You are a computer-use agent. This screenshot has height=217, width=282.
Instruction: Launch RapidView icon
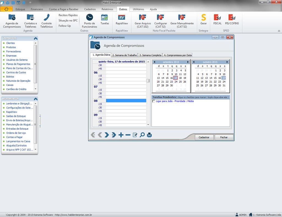(x=122, y=17)
